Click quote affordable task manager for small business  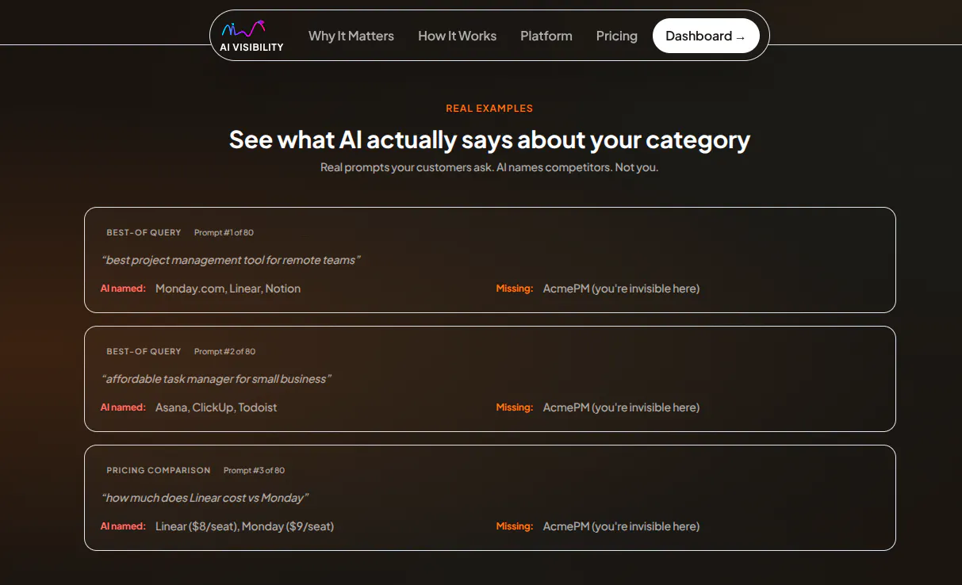pos(216,379)
